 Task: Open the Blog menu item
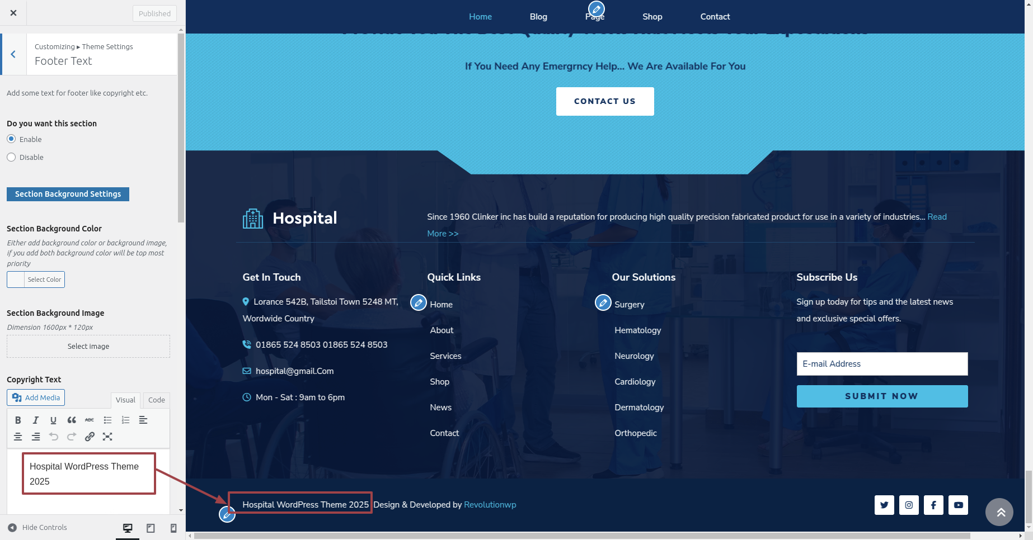[538, 17]
